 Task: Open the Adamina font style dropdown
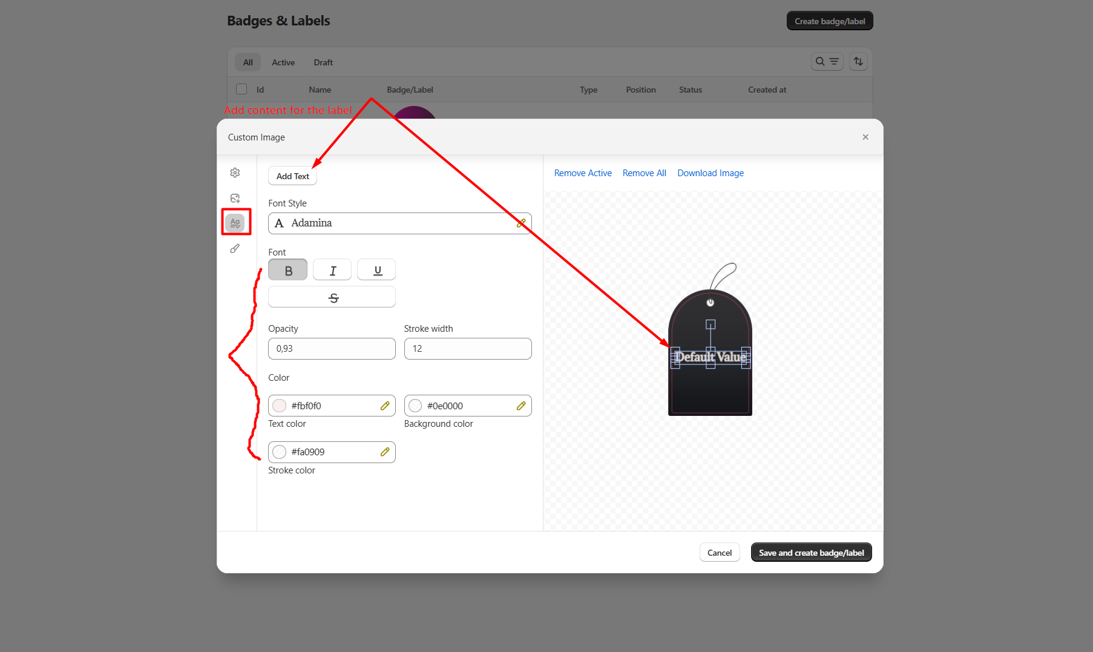(399, 223)
